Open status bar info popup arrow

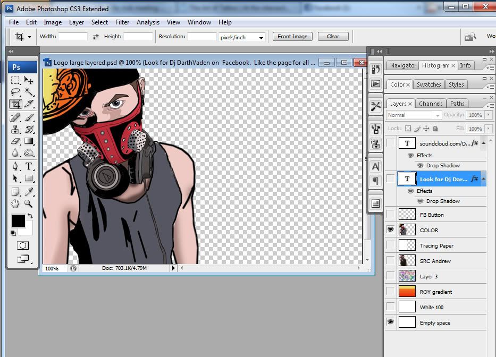tap(173, 268)
